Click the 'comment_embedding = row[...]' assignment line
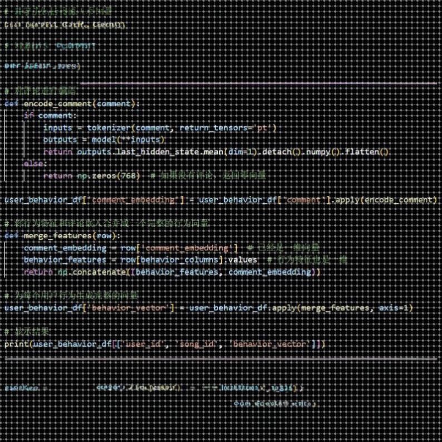 131,248
